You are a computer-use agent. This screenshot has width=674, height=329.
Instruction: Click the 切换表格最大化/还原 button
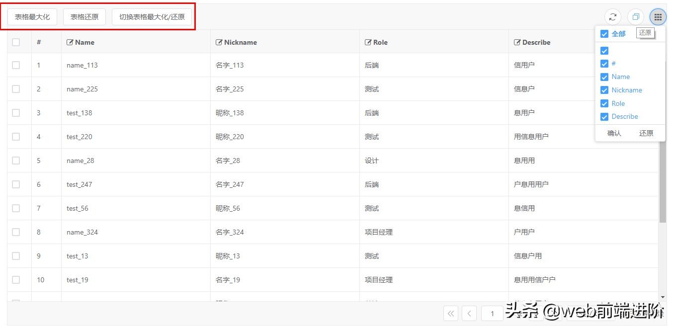[152, 17]
